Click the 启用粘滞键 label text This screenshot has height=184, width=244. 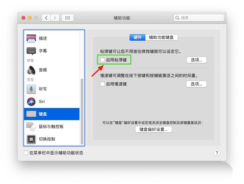pos(116,60)
